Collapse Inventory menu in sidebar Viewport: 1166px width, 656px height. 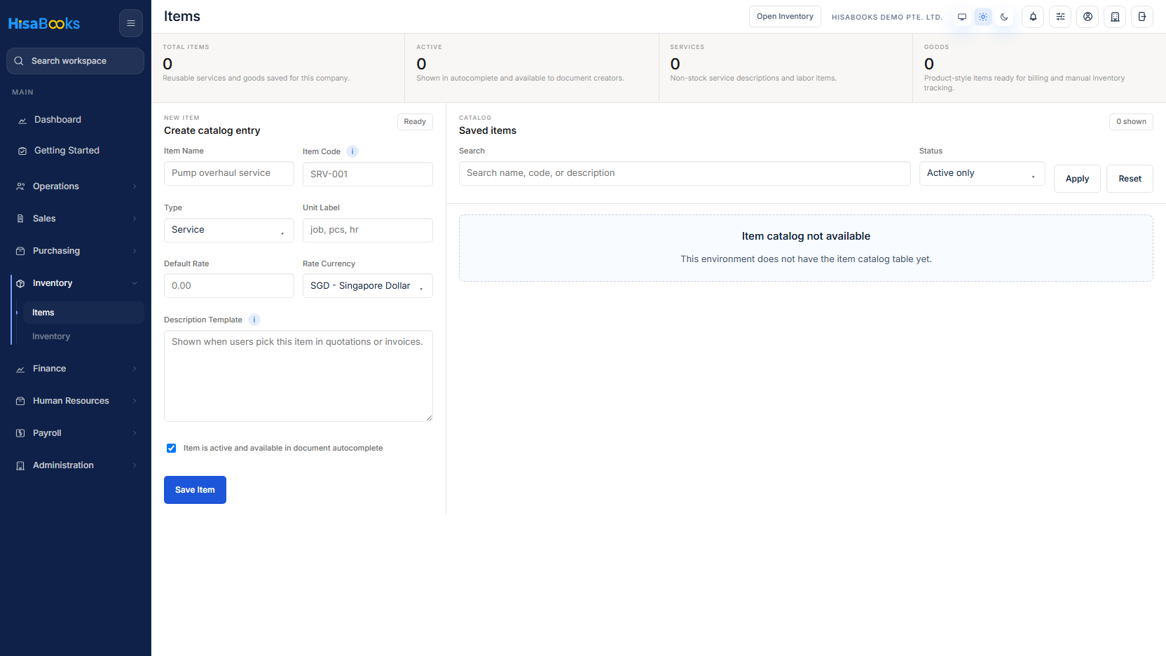76,283
